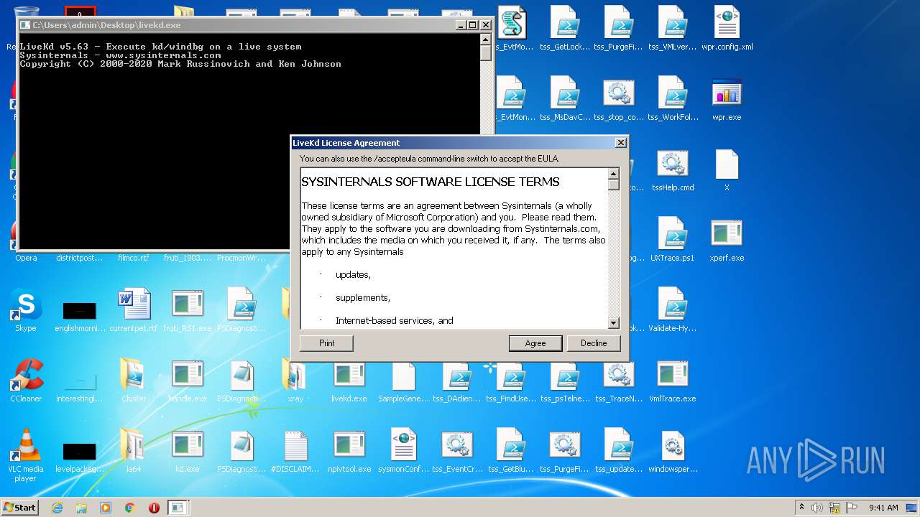920x517 pixels.
Task: Show hidden system tray icons
Action: pyautogui.click(x=801, y=508)
